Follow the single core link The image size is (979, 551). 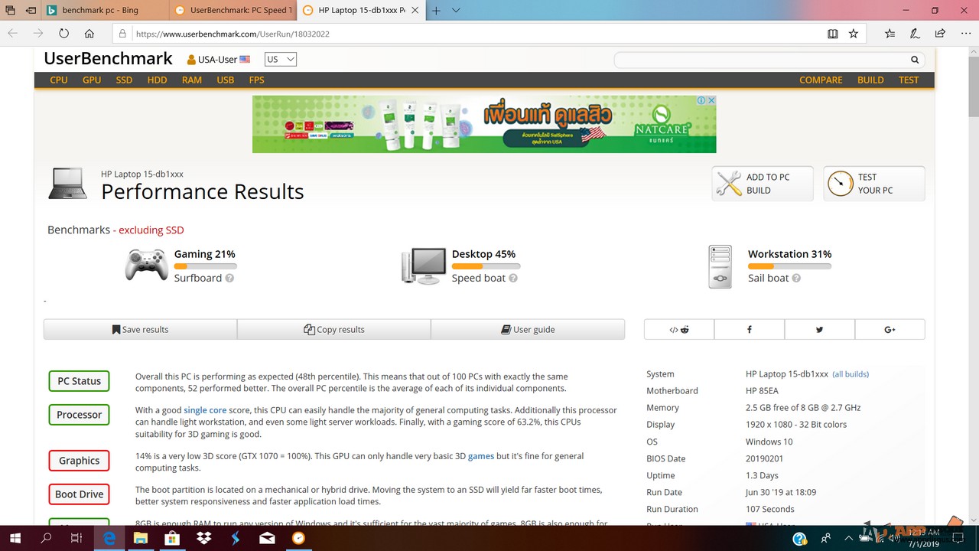tap(205, 410)
